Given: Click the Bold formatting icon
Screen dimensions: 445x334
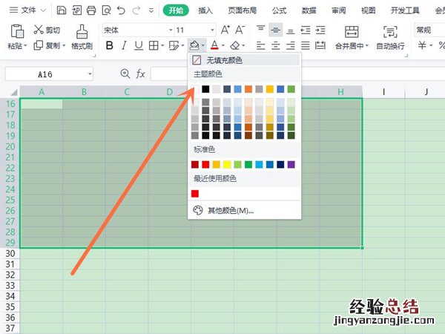Looking at the screenshot, I should (110, 46).
